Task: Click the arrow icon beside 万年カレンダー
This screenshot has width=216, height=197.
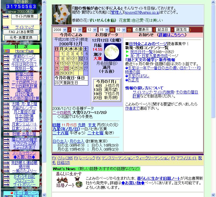Action: point(6,60)
